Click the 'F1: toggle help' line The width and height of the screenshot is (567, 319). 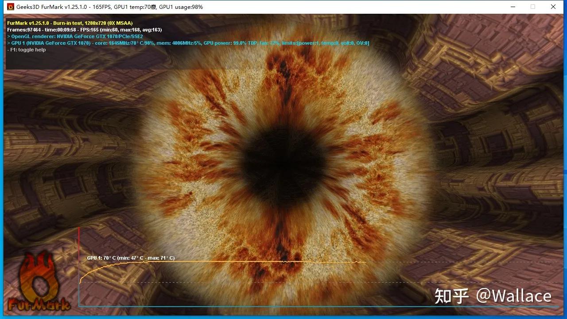click(27, 50)
